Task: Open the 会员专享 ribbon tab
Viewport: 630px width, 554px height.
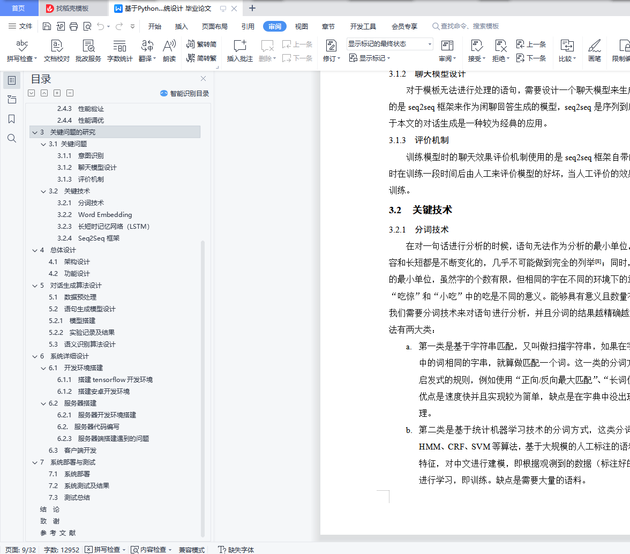Action: 404,26
